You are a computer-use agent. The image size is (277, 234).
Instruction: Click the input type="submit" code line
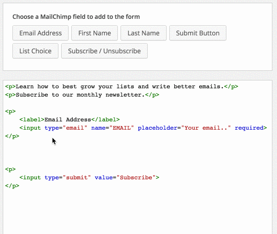tap(89, 177)
